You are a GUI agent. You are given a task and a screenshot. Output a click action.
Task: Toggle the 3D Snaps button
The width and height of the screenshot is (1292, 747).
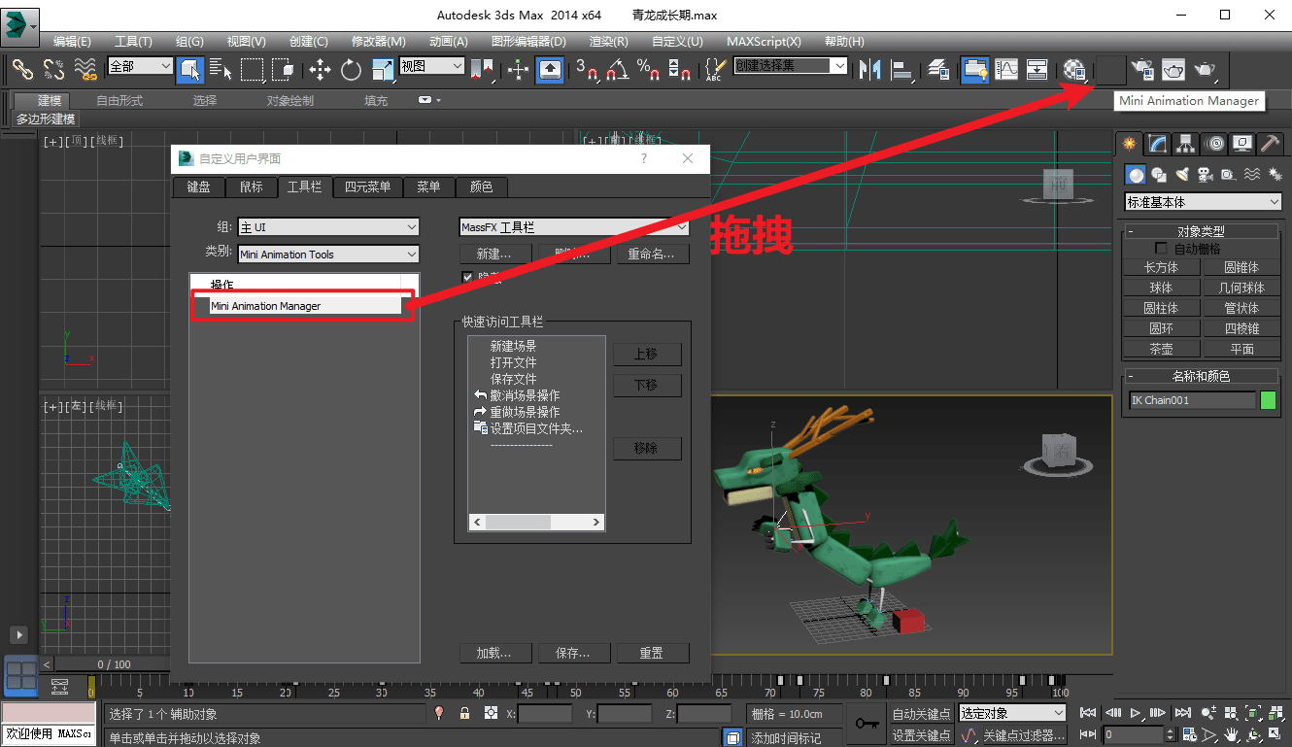[587, 69]
